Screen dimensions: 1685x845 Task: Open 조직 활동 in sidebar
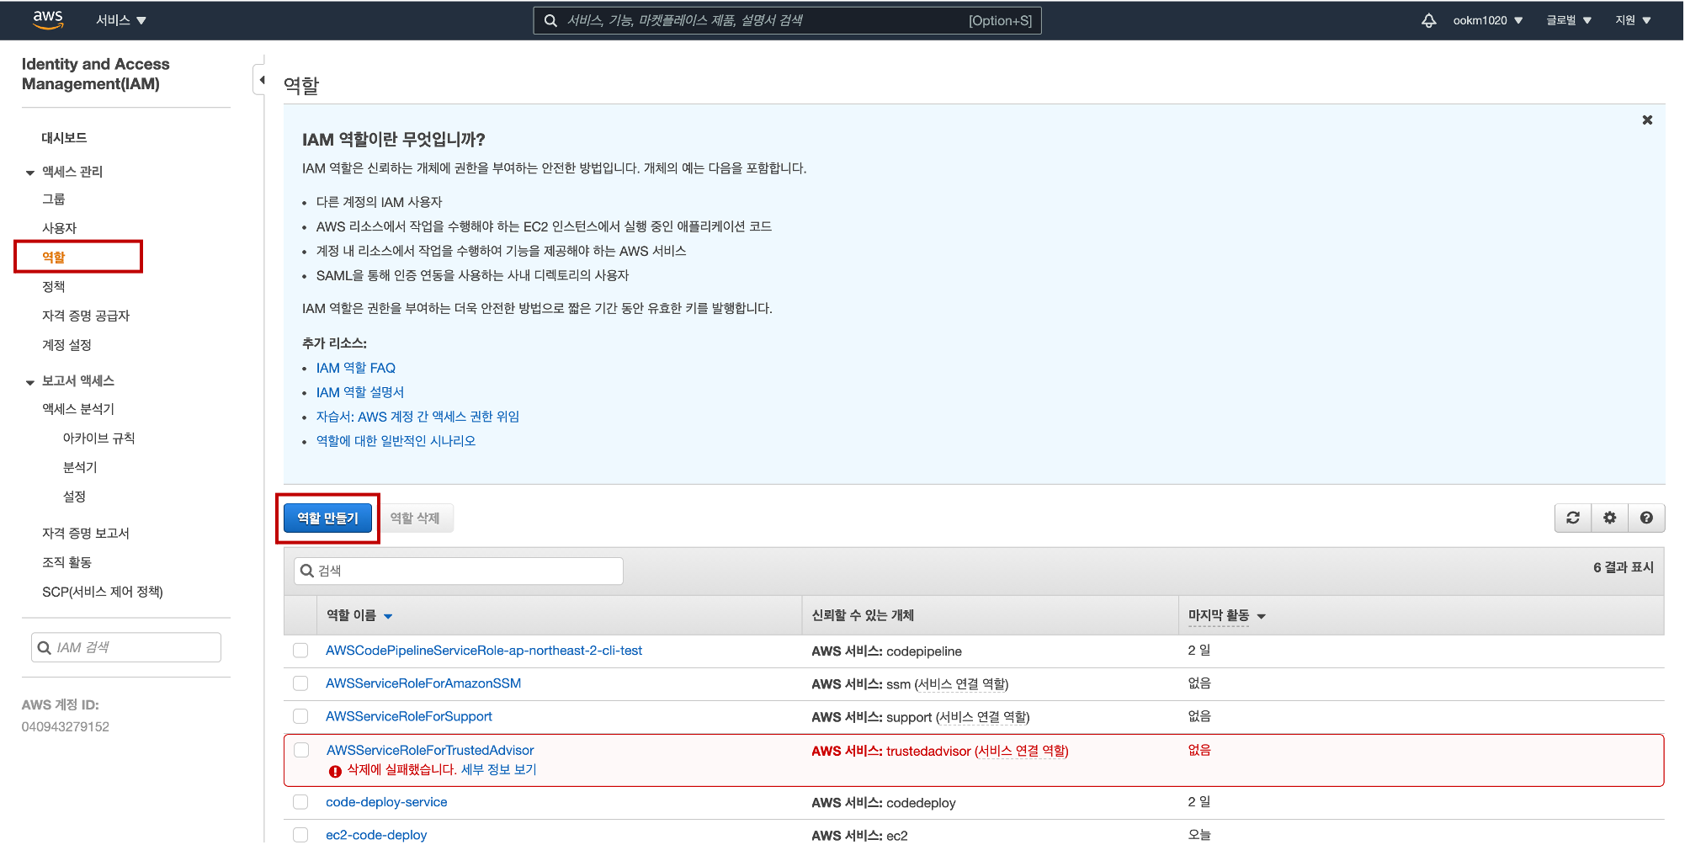point(66,562)
